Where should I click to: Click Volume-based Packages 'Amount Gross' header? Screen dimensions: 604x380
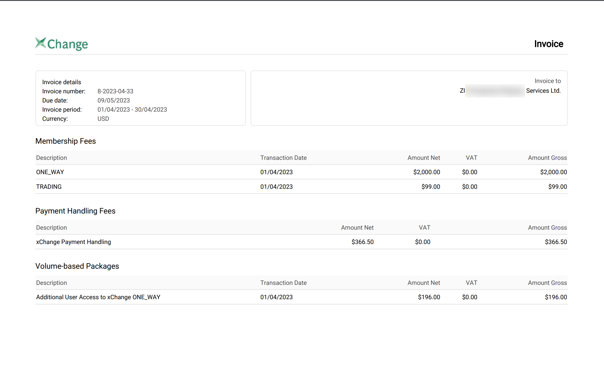(548, 283)
